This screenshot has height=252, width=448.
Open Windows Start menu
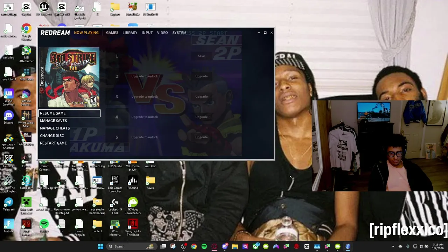100,246
